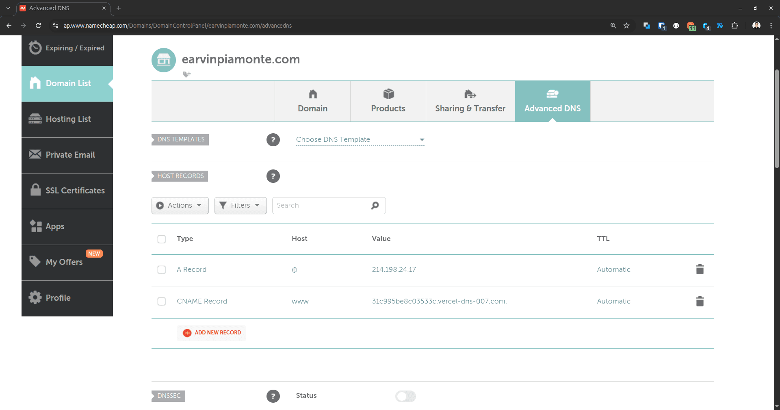Image resolution: width=780 pixels, height=410 pixels.
Task: Open the Actions dropdown menu
Action: point(180,206)
